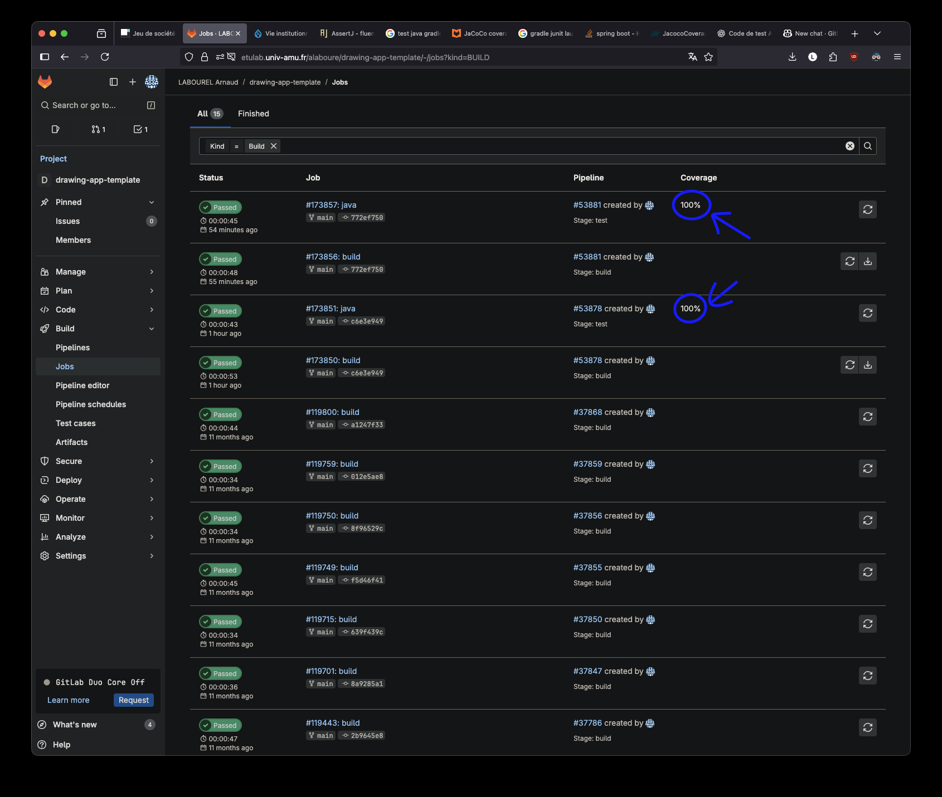Toggle the Firefox sidebar panel button

[45, 57]
